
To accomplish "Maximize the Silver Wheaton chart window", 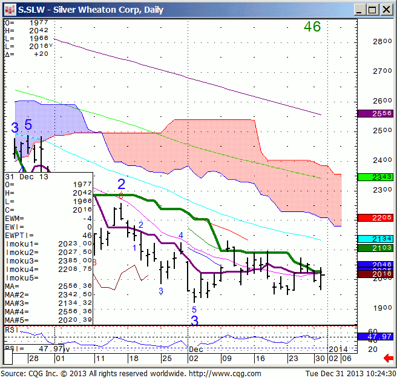I will pyautogui.click(x=372, y=9).
